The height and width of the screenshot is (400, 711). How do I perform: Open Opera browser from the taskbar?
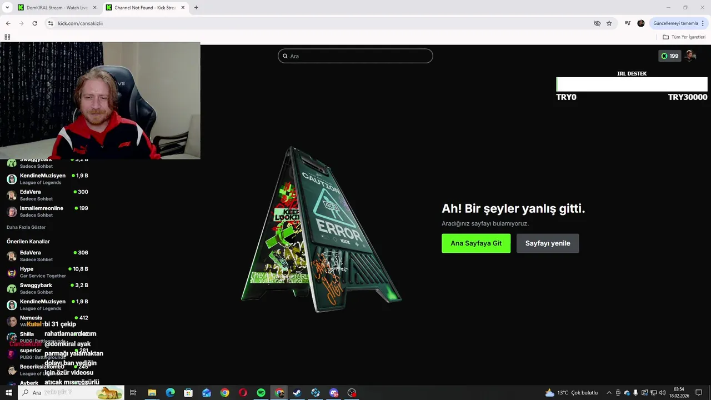coord(243,393)
